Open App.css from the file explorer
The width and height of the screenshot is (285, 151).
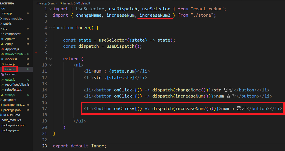[10, 39]
